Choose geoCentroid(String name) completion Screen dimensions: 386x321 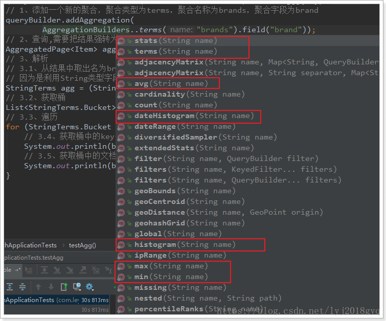(x=247, y=201)
